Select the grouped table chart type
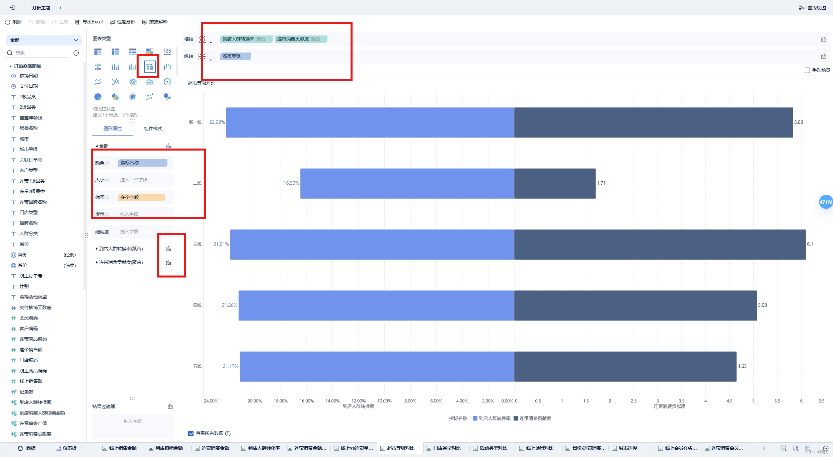 click(x=98, y=52)
